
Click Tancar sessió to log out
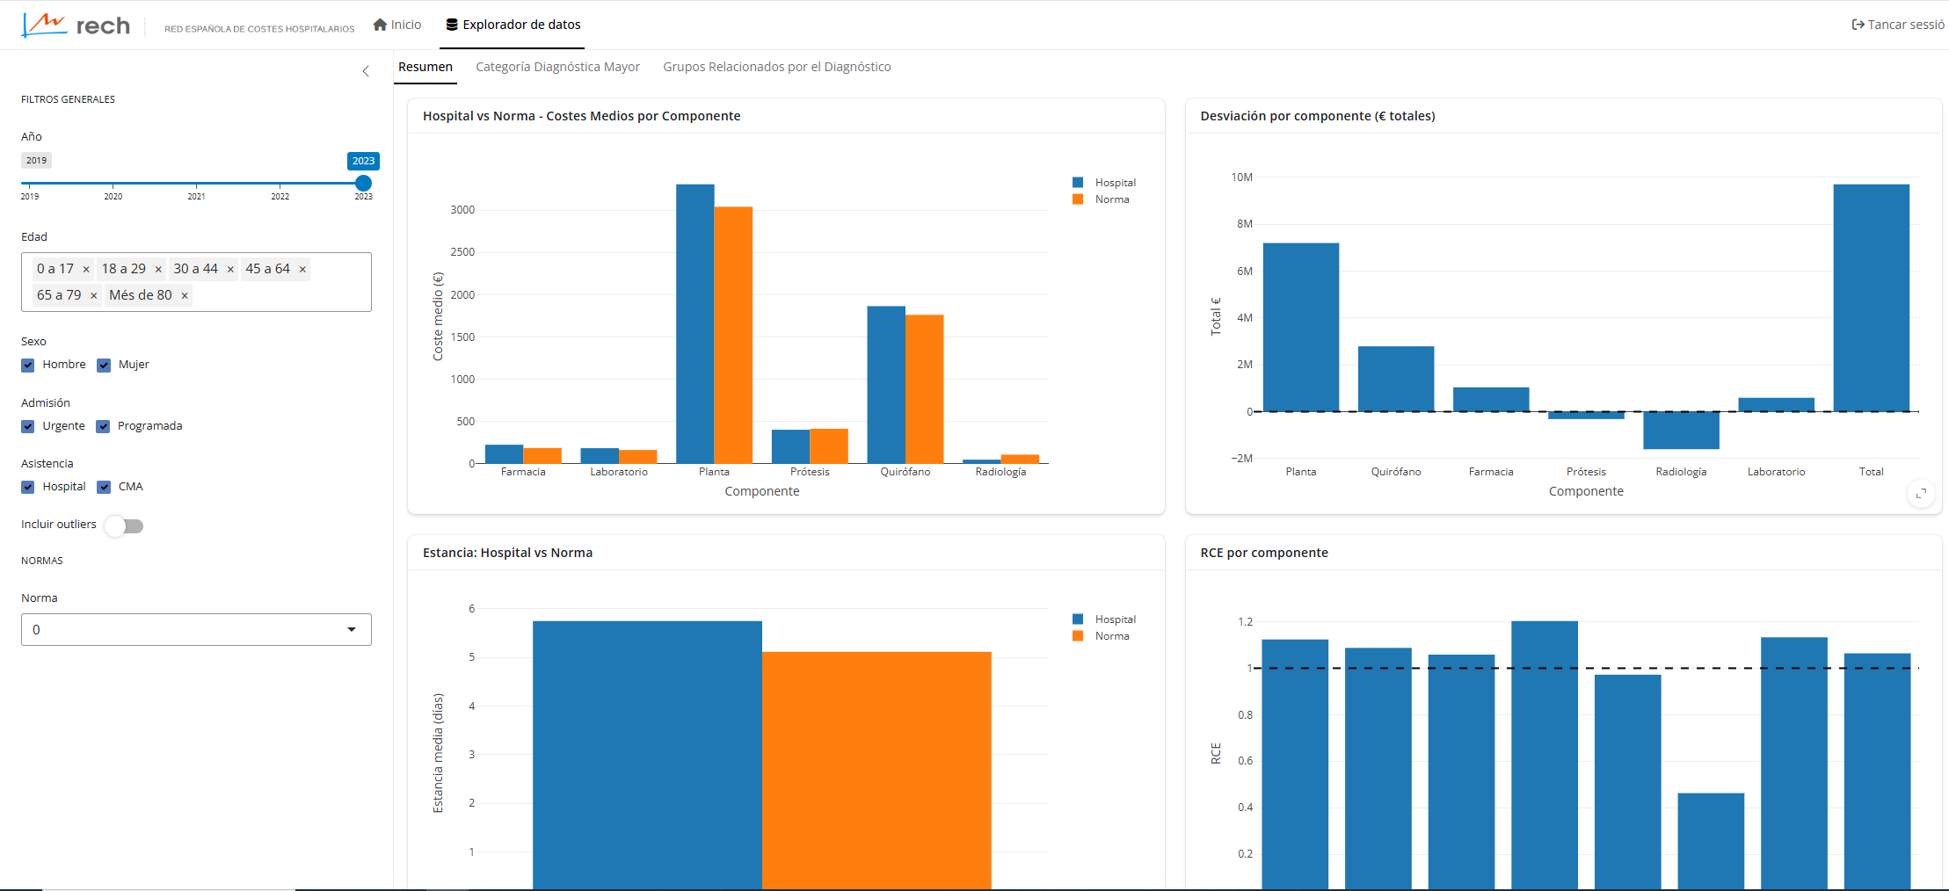coord(1897,25)
